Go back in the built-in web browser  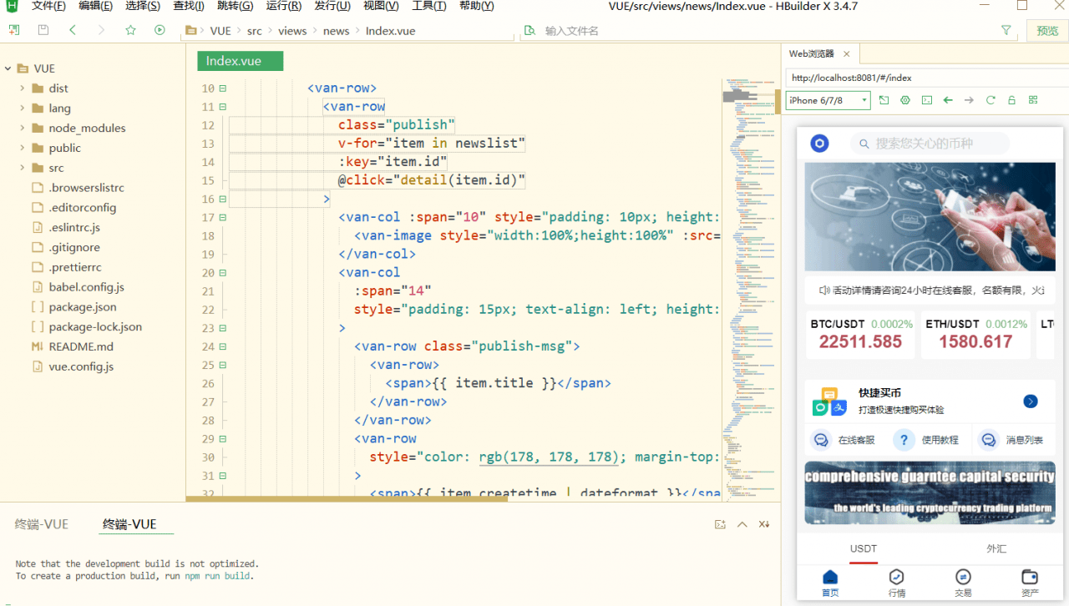click(x=948, y=100)
